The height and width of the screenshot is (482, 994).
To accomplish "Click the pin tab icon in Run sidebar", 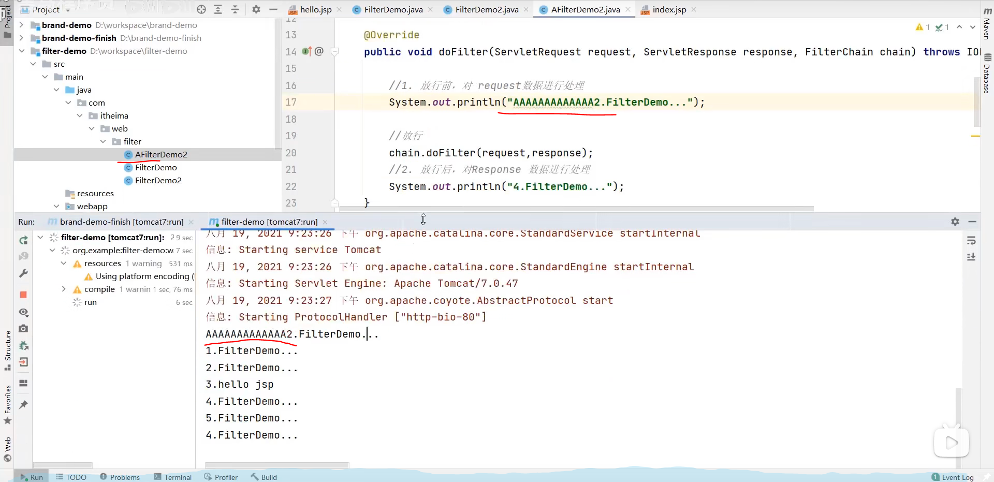I will [x=23, y=405].
